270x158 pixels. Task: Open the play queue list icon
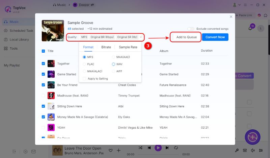pos(245,151)
